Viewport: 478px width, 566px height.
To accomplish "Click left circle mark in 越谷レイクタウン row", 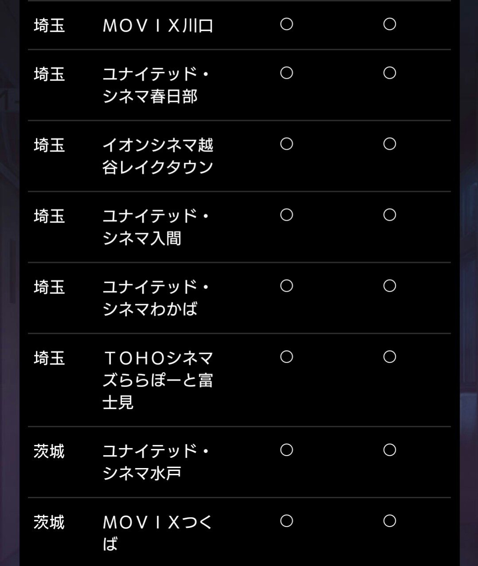I will point(287,144).
